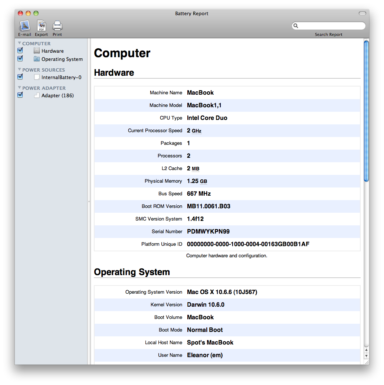Click the InternalBattery-0 document icon
384x385 pixels.
(x=37, y=77)
